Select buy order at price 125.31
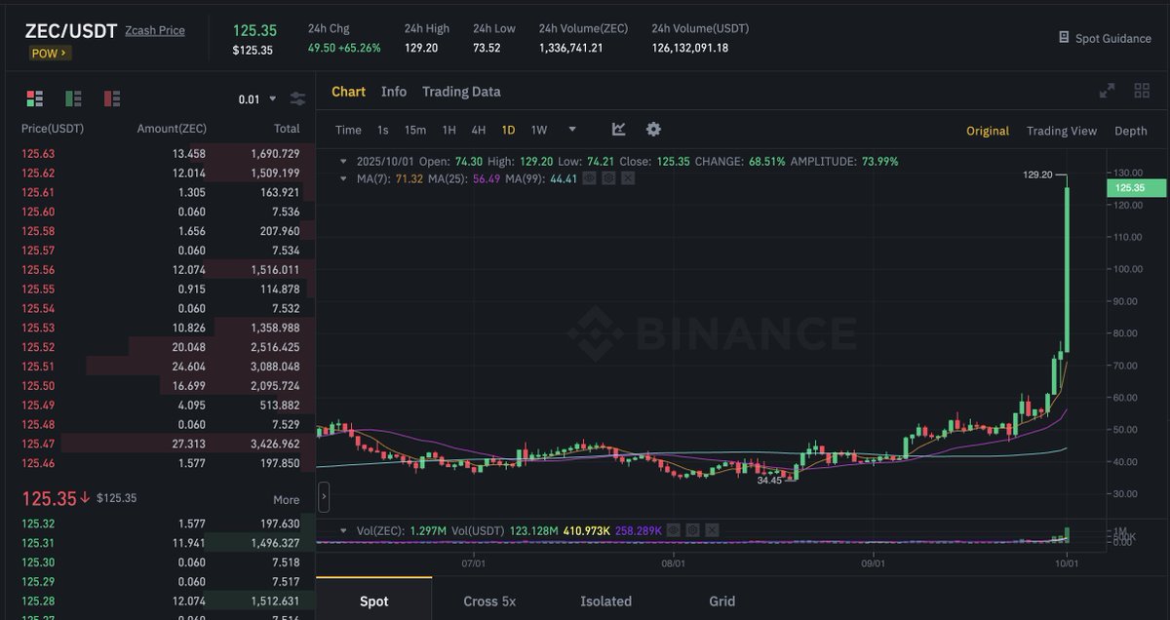This screenshot has height=620, width=1170. pos(160,542)
